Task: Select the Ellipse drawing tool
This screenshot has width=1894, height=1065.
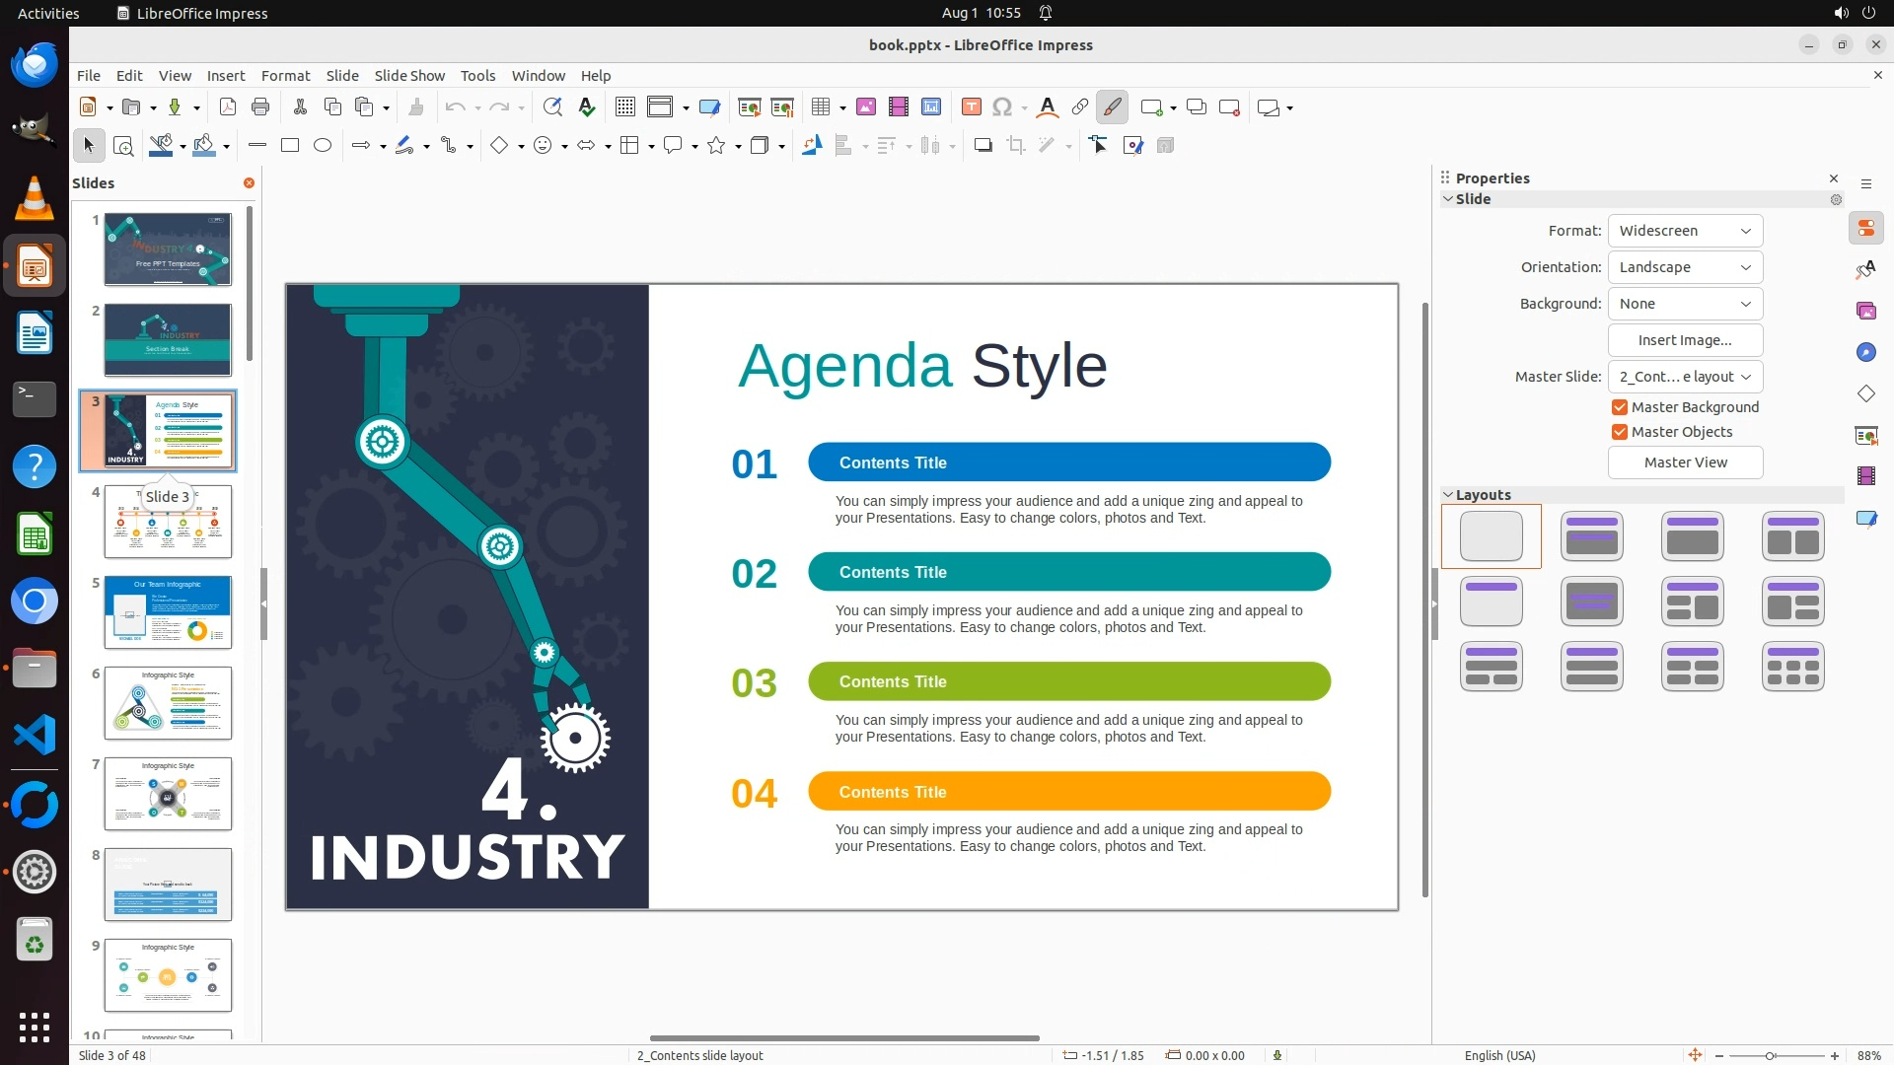Action: [323, 146]
